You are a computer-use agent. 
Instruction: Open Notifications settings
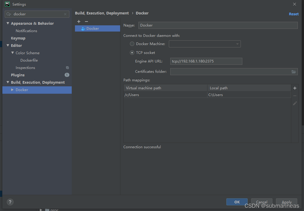(x=26, y=31)
